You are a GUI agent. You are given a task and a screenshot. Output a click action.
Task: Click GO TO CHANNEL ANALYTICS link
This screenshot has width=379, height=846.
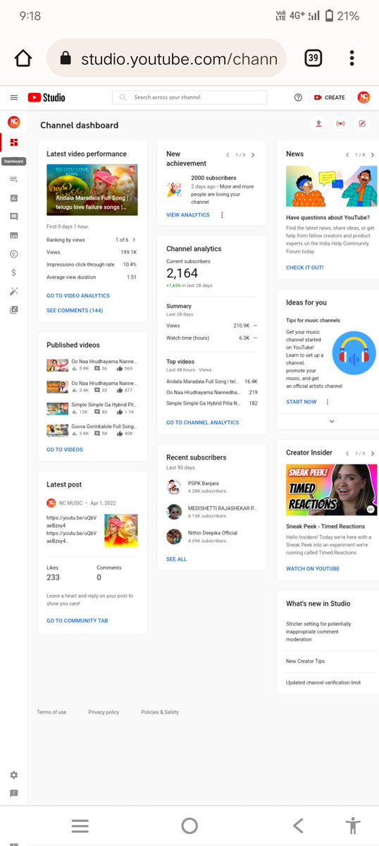pos(203,422)
